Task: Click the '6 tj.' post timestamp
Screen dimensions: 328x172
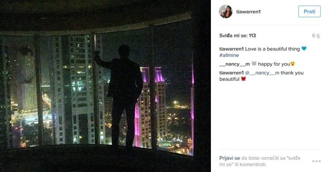Action: (x=316, y=36)
